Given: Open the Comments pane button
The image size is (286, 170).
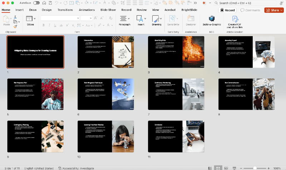Looking at the screenshot, I should tap(250, 10).
